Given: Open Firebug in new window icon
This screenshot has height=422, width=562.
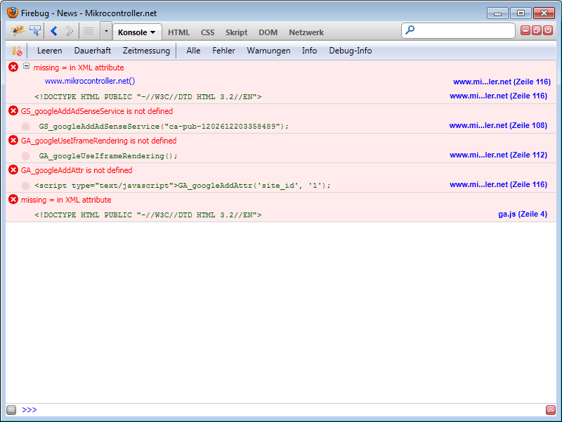Looking at the screenshot, I should [x=537, y=30].
